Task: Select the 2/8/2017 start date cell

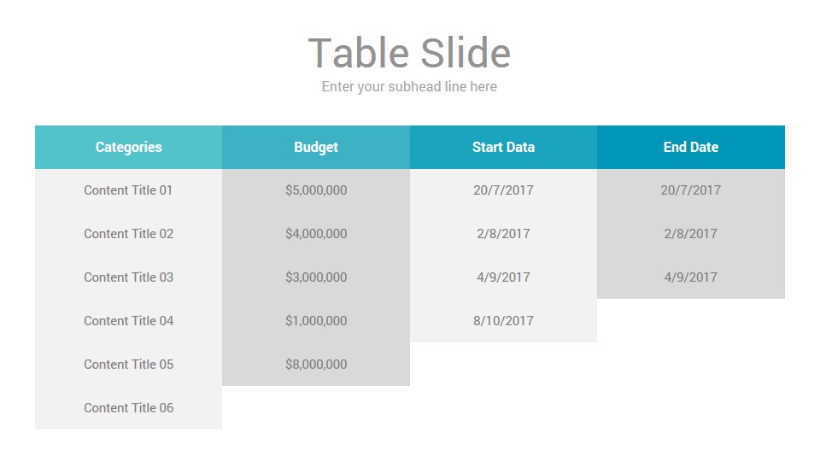Action: [x=504, y=234]
